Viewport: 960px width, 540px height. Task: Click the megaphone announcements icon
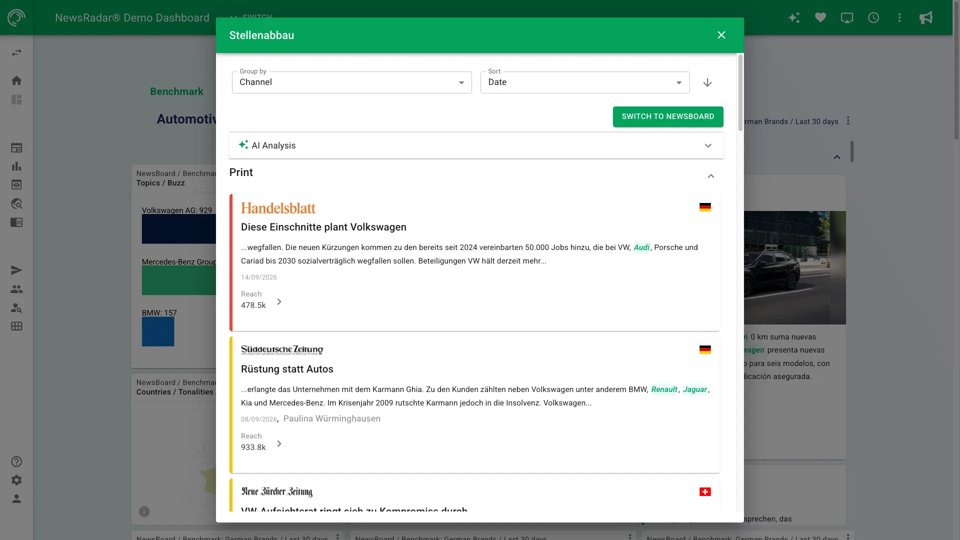click(926, 17)
